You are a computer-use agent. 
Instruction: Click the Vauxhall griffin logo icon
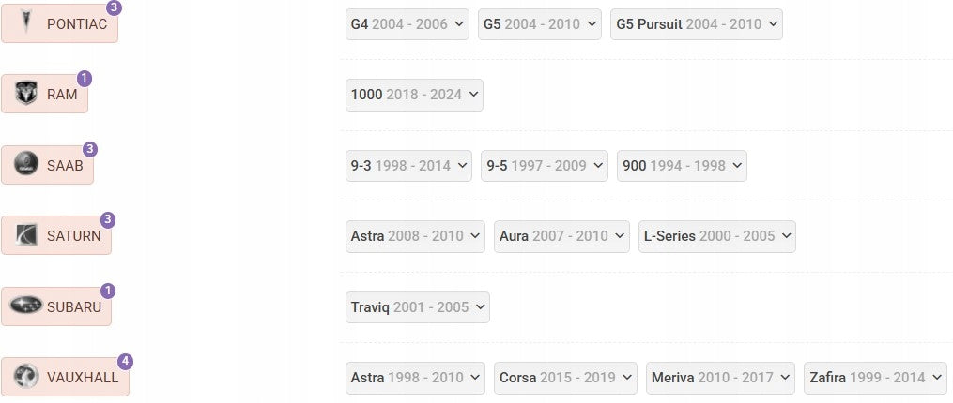(x=25, y=377)
